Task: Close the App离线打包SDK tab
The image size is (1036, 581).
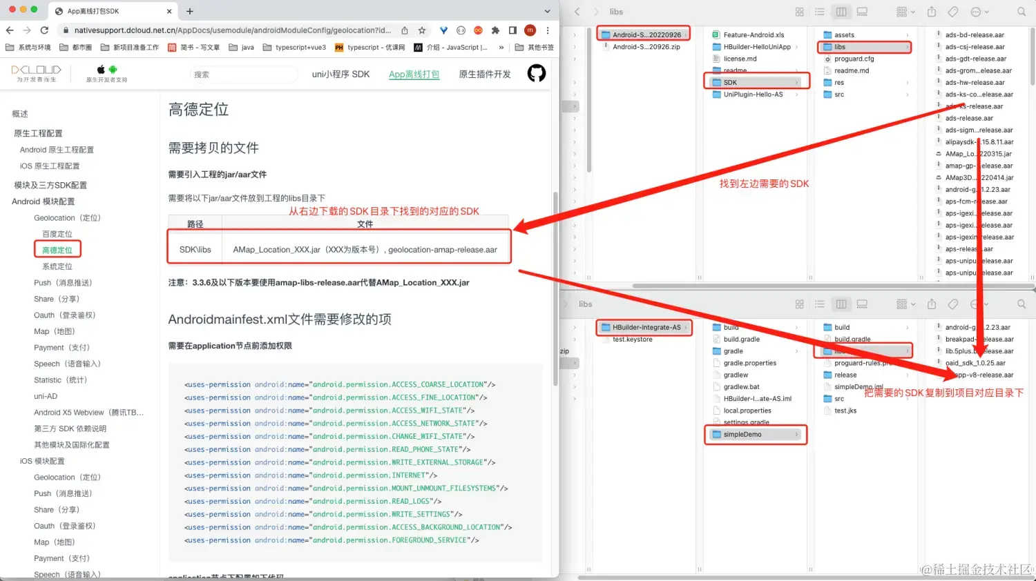Action: [x=170, y=11]
